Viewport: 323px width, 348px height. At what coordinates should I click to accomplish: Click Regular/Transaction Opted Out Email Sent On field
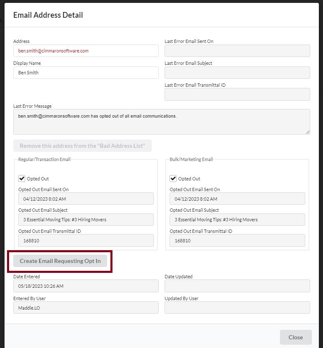point(86,199)
